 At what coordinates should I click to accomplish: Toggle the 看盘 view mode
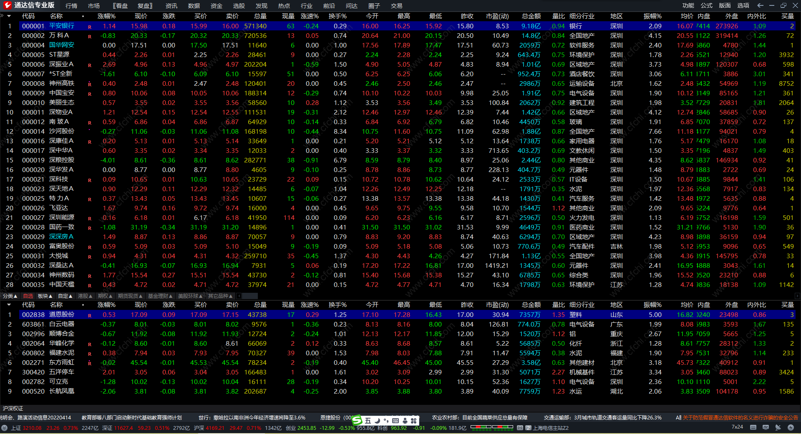(121, 6)
